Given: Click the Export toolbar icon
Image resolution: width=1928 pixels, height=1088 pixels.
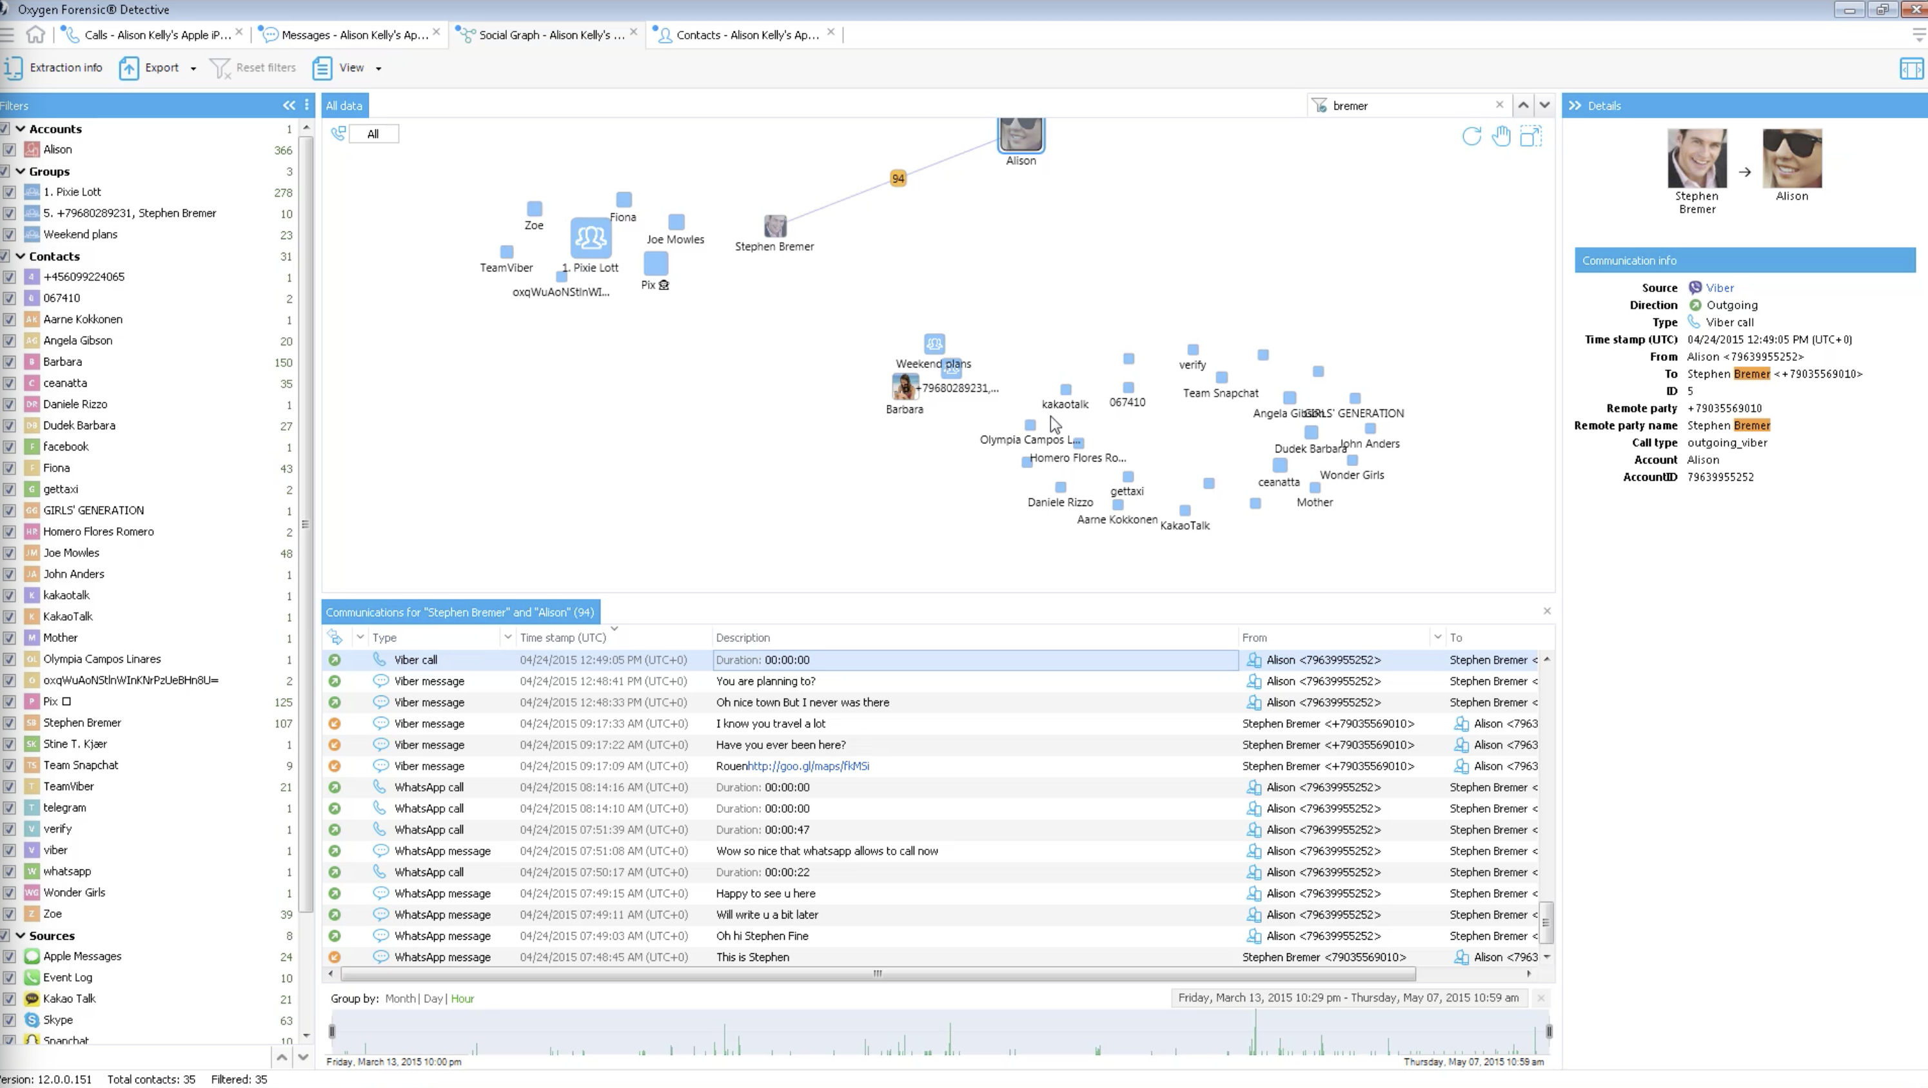Looking at the screenshot, I should coord(129,67).
